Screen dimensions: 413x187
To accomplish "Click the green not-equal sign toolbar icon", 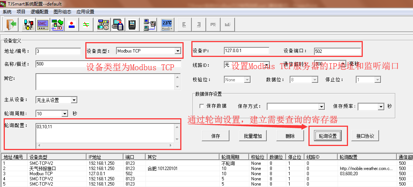I will 86,25.
